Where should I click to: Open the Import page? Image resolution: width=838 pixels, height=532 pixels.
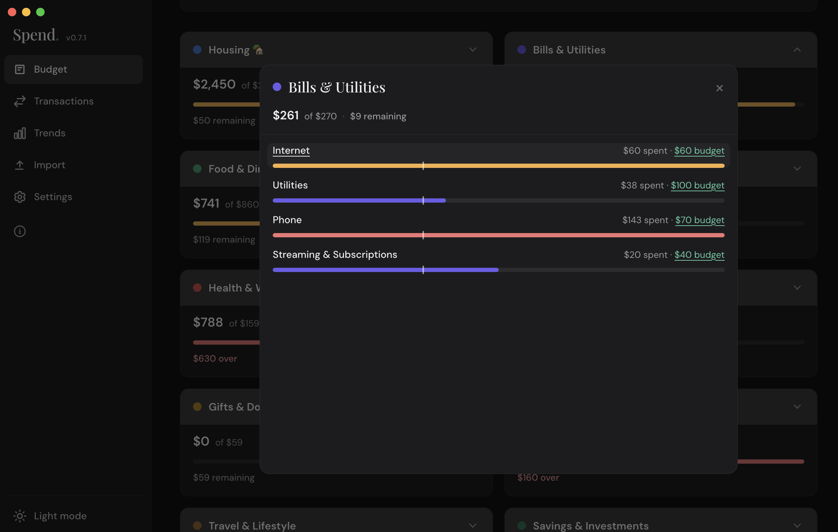pos(73,165)
